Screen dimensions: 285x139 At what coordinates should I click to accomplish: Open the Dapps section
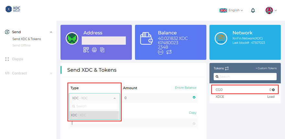17,59
